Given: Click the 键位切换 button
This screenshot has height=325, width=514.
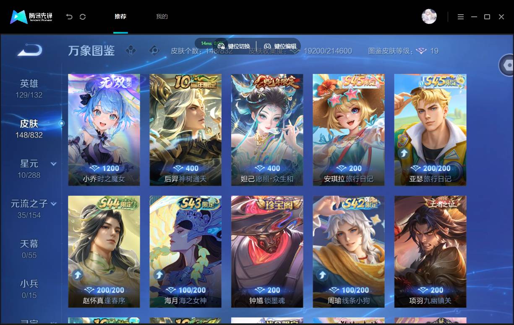Looking at the screenshot, I should point(234,46).
